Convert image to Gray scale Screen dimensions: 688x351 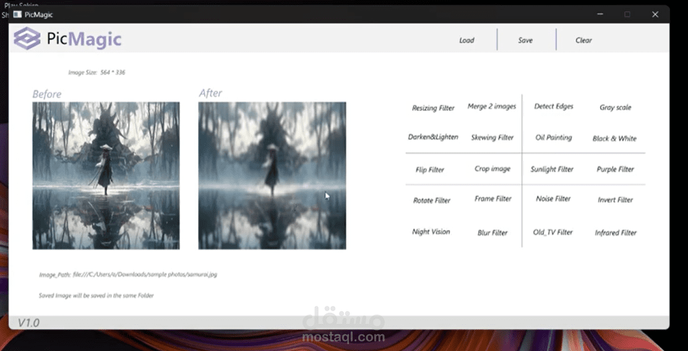(615, 108)
